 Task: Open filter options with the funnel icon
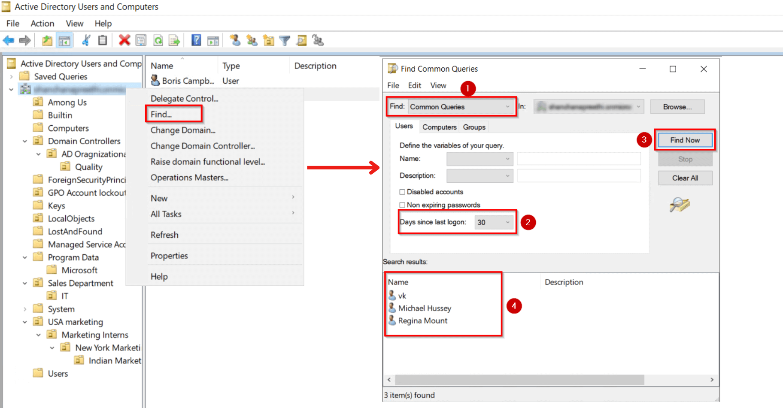(284, 40)
